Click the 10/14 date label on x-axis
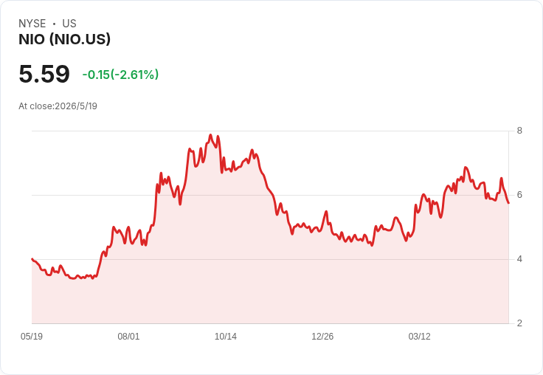This screenshot has width=543, height=375. (226, 336)
